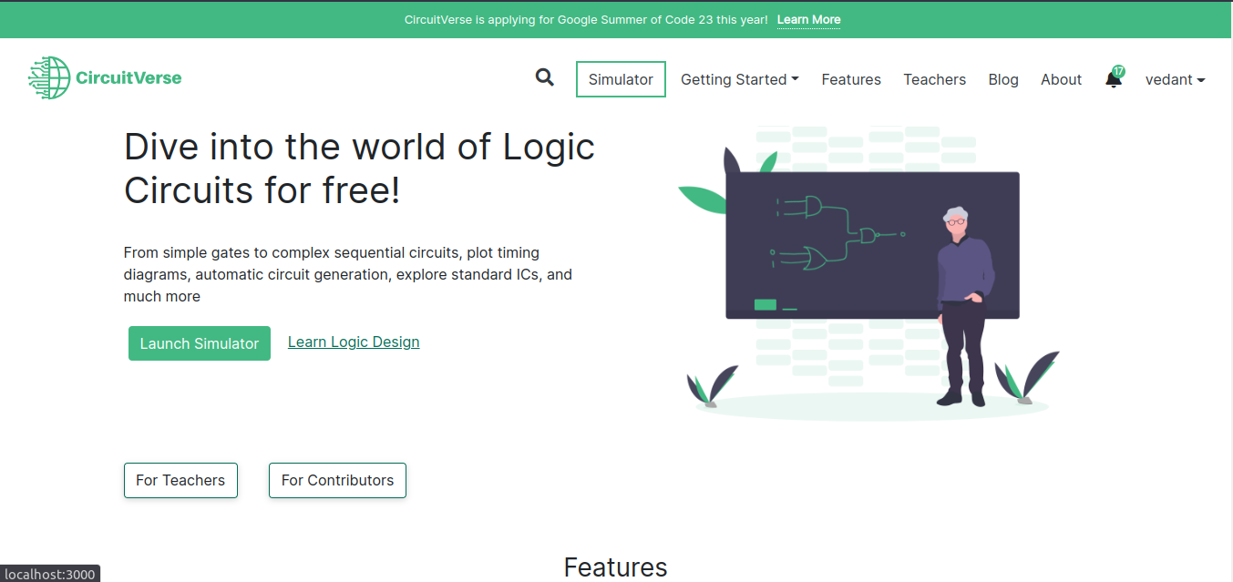Open the vedant account dropdown

(1175, 79)
